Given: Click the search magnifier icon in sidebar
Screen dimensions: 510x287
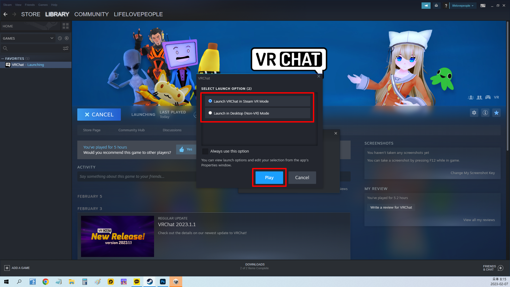Looking at the screenshot, I should 5,48.
